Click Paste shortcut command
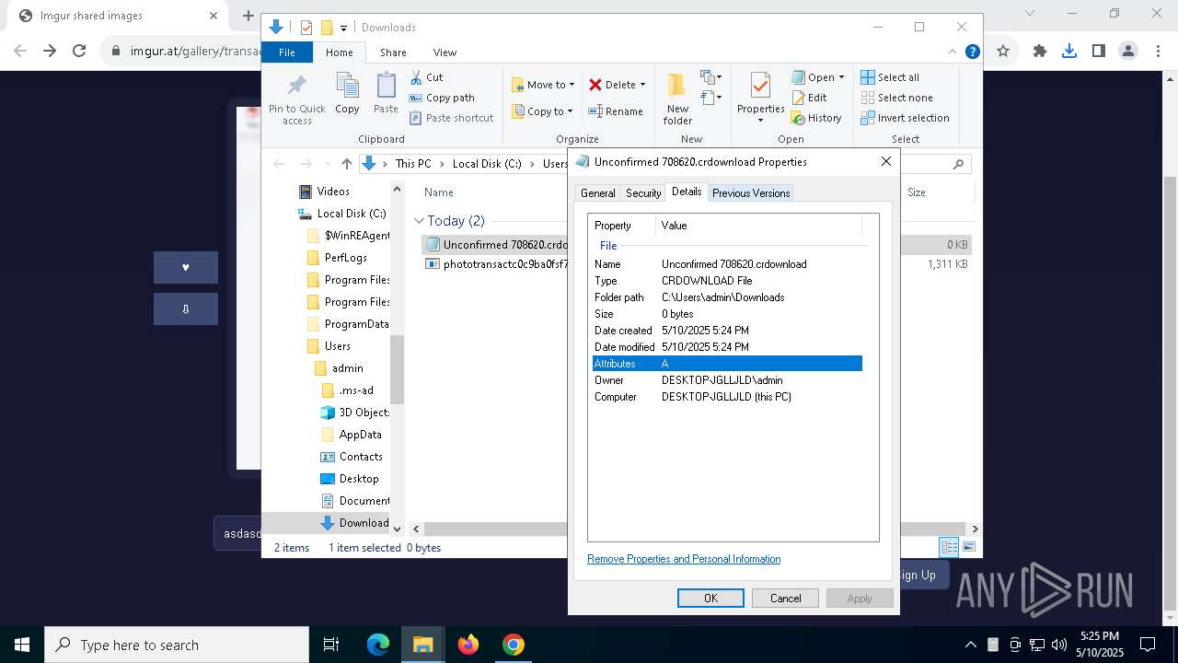 click(451, 118)
